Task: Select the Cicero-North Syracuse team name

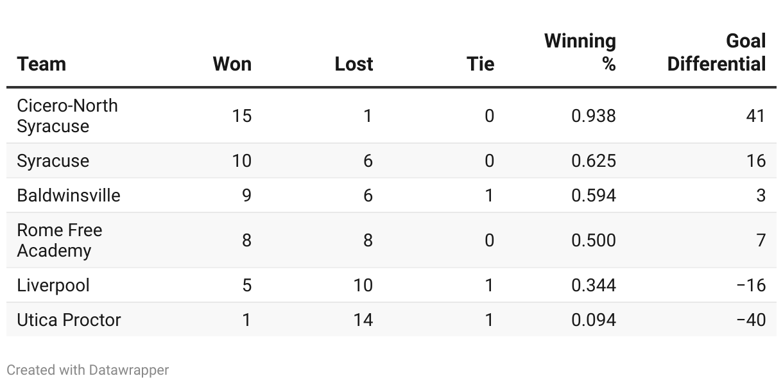Action: click(67, 116)
